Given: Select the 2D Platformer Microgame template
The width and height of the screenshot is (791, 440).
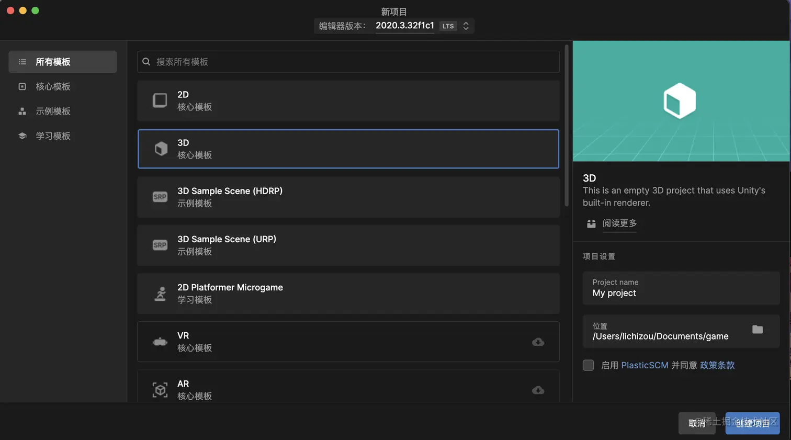Looking at the screenshot, I should coord(348,293).
